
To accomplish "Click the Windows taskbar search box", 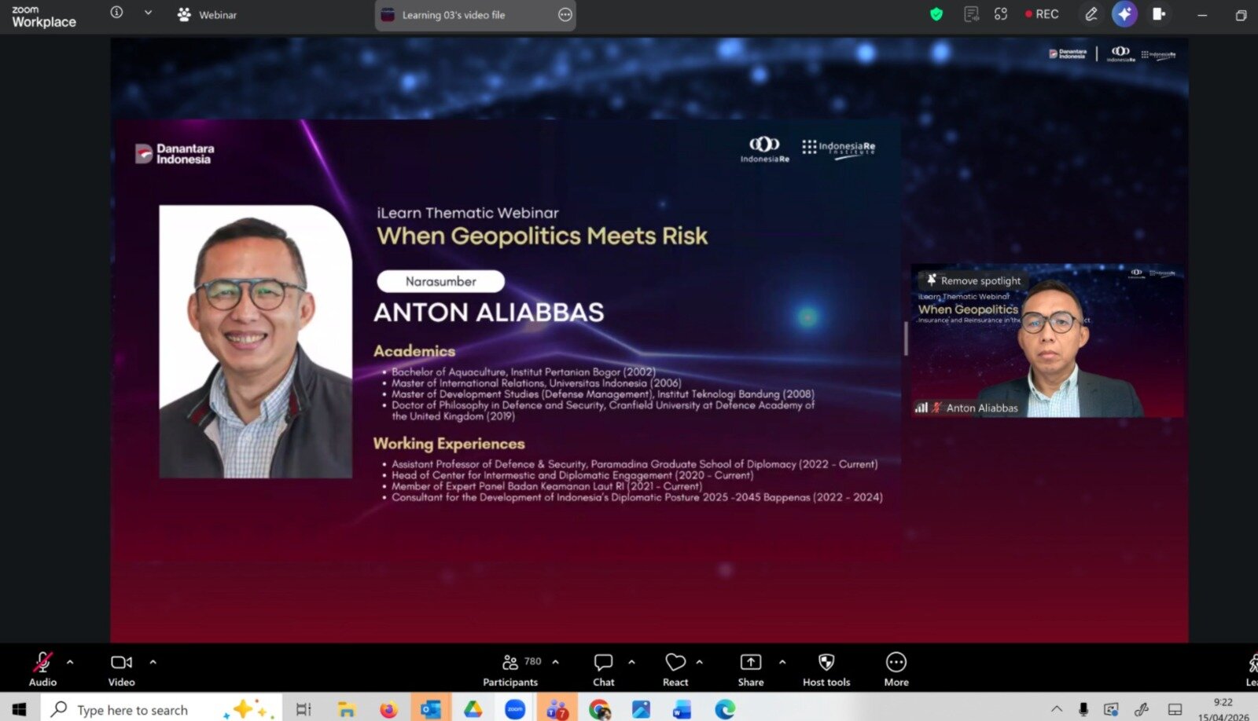I will tap(132, 710).
